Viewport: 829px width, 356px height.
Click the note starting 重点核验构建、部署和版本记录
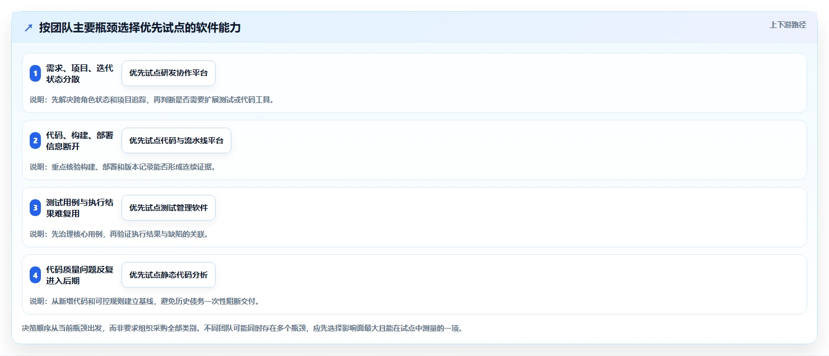[x=123, y=167]
